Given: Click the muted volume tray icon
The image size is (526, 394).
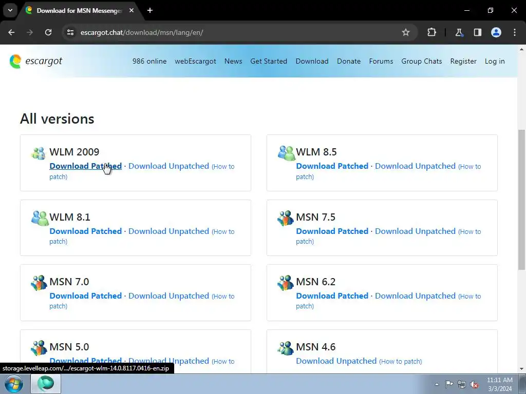Looking at the screenshot, I should [474, 385].
